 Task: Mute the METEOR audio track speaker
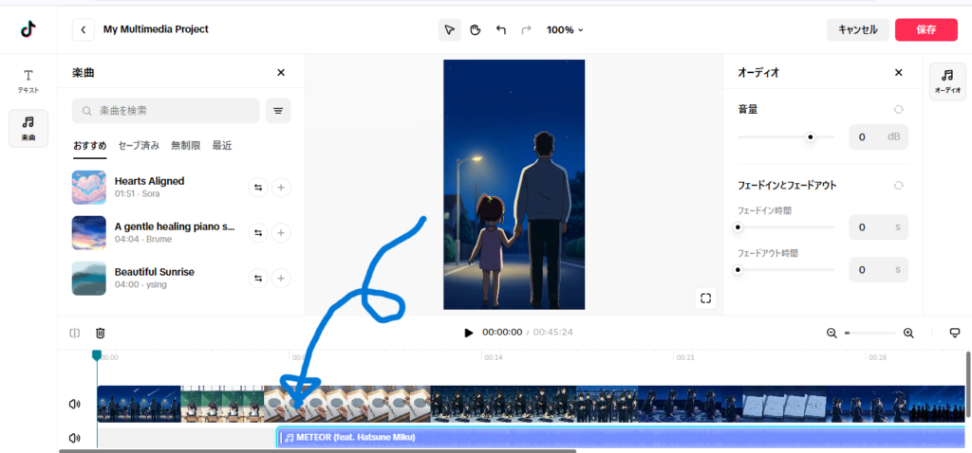pyautogui.click(x=75, y=438)
